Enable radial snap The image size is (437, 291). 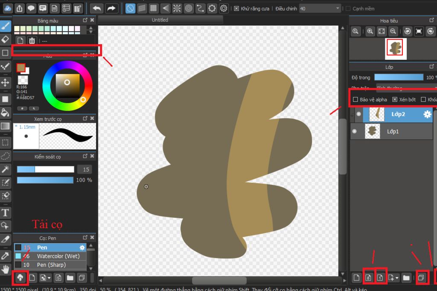pos(177,9)
